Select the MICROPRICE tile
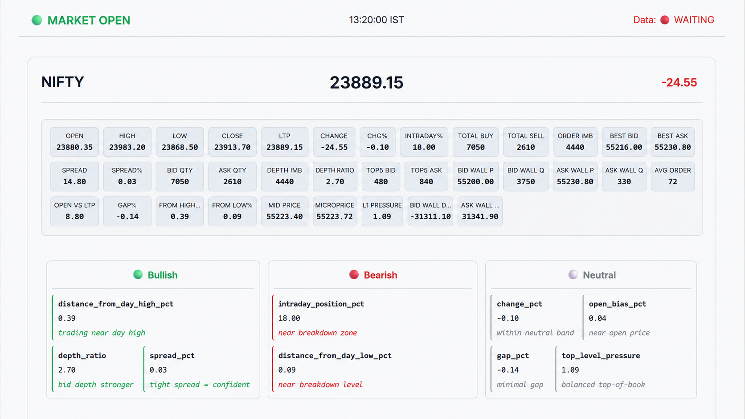This screenshot has width=745, height=419. pyautogui.click(x=335, y=212)
